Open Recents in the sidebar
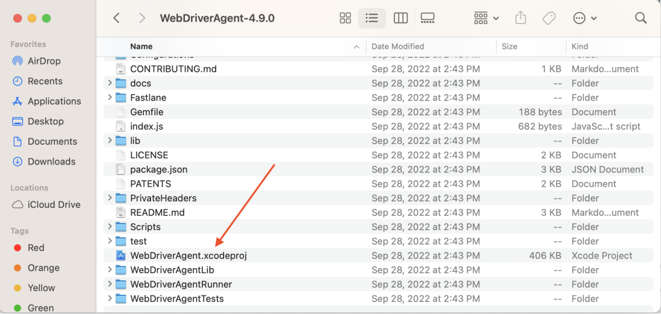This screenshot has width=661, height=314. tap(38, 81)
